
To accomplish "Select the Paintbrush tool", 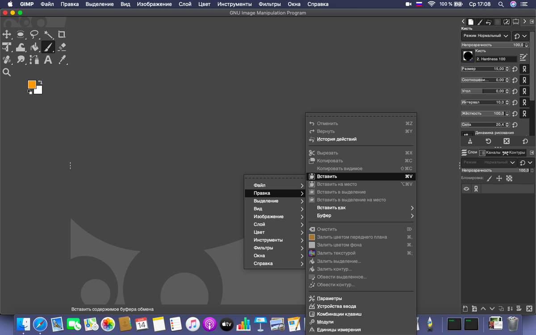I will [48, 47].
